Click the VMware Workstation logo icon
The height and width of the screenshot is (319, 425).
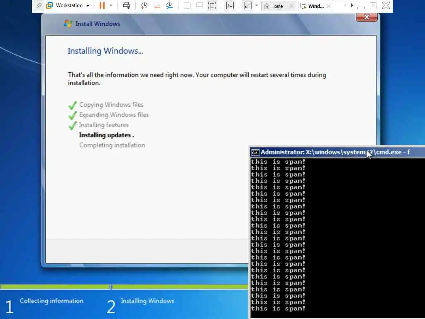(49, 5)
